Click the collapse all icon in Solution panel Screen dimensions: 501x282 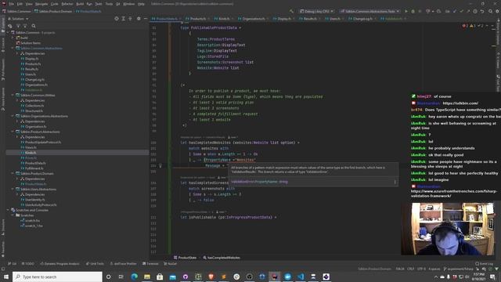[x=130, y=19]
